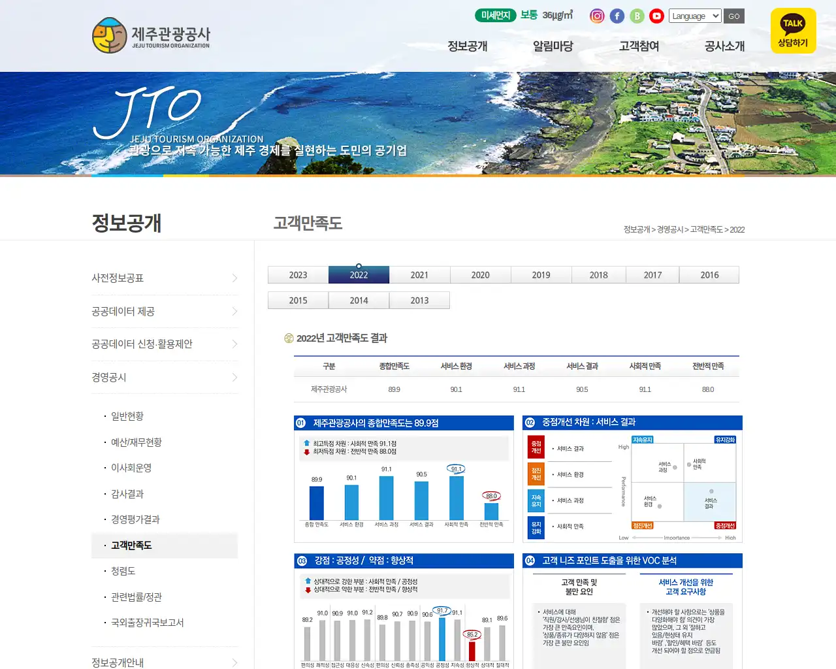Open the 알림마당 navigation menu
The image size is (836, 669).
(x=552, y=46)
